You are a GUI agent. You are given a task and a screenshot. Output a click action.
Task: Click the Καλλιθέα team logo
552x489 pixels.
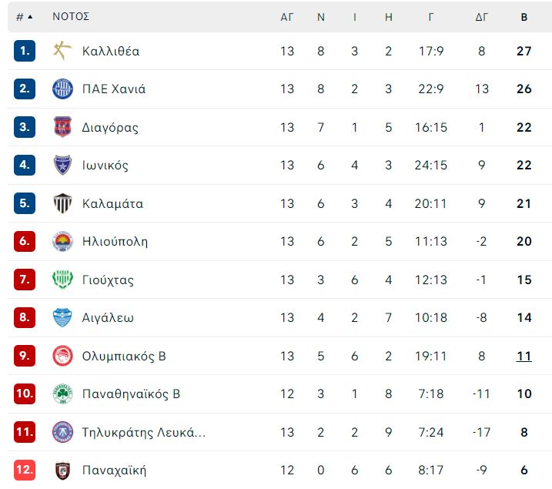point(62,51)
